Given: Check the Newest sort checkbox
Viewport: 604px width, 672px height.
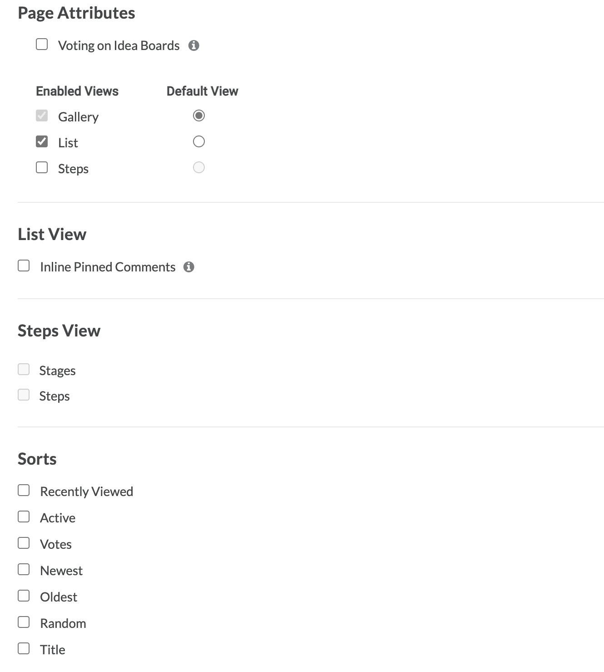Looking at the screenshot, I should click(x=24, y=569).
